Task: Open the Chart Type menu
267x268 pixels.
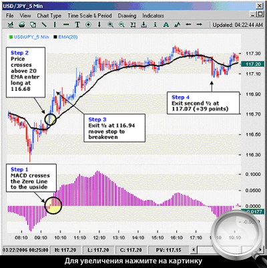Action: tap(49, 15)
